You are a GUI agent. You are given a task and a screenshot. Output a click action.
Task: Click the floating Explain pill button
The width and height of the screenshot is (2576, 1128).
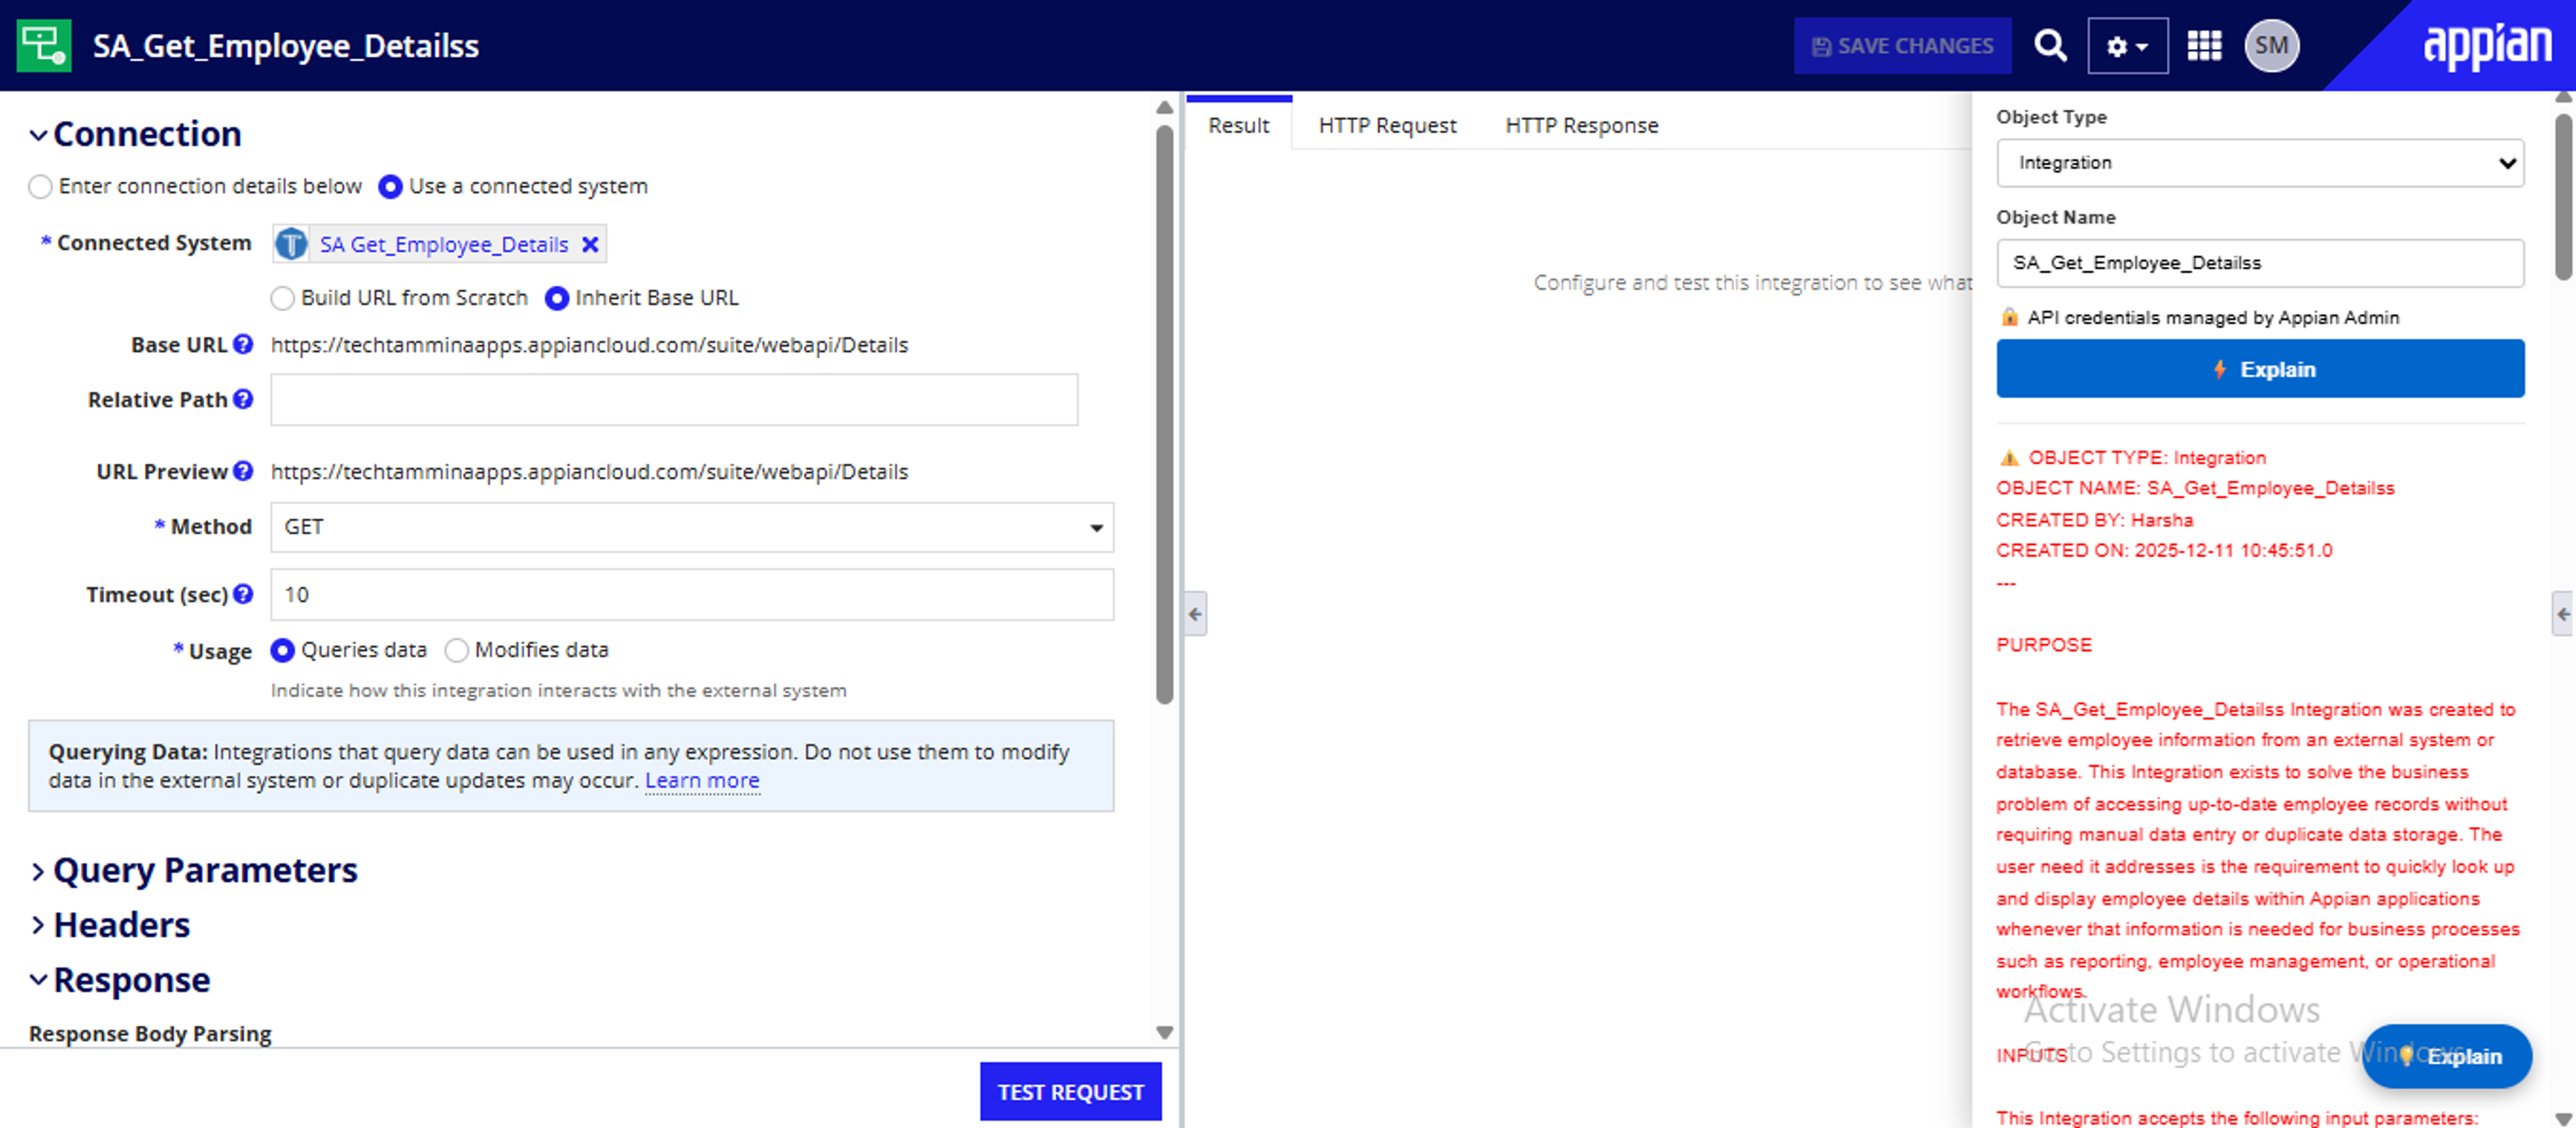click(2446, 1056)
